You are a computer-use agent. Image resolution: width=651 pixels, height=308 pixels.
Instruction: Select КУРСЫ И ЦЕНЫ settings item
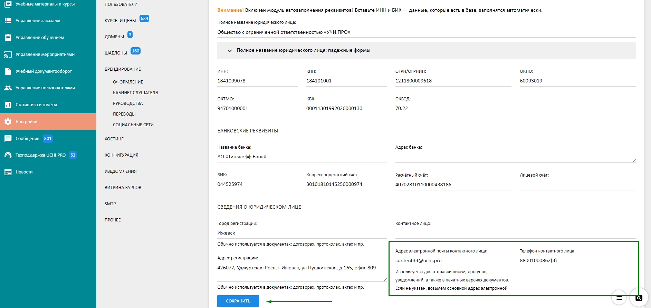click(120, 21)
